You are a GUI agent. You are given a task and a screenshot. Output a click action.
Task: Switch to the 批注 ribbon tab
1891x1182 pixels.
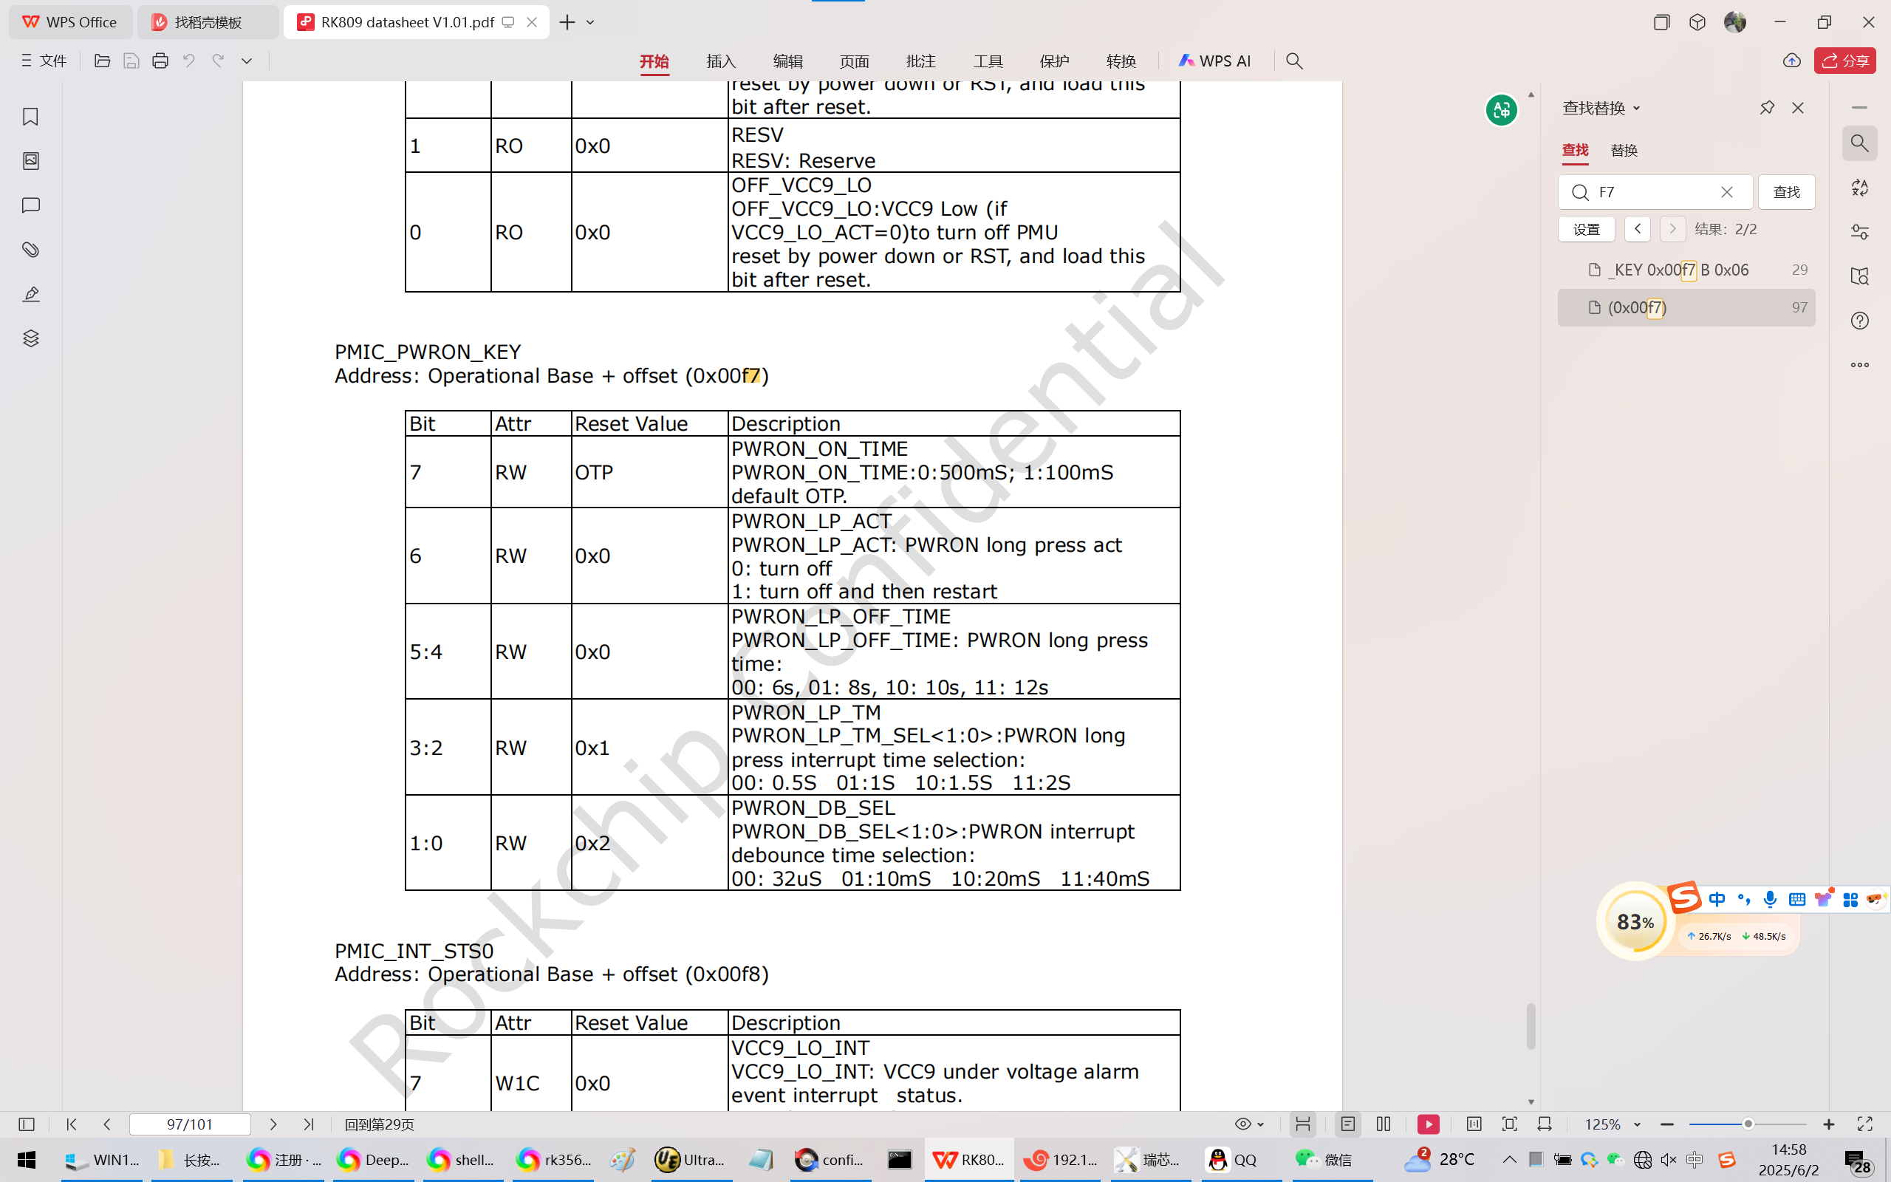click(x=920, y=61)
